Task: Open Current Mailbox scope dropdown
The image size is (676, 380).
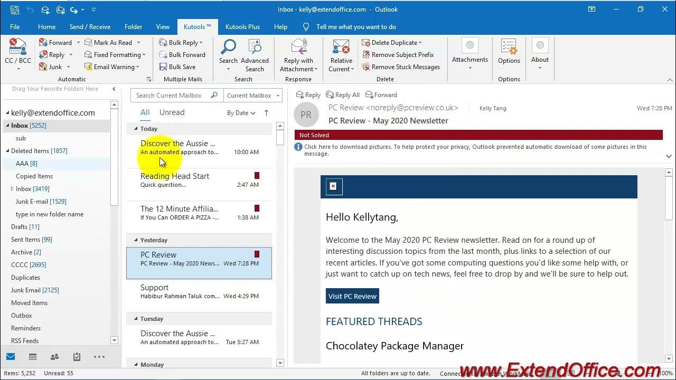Action: click(252, 96)
